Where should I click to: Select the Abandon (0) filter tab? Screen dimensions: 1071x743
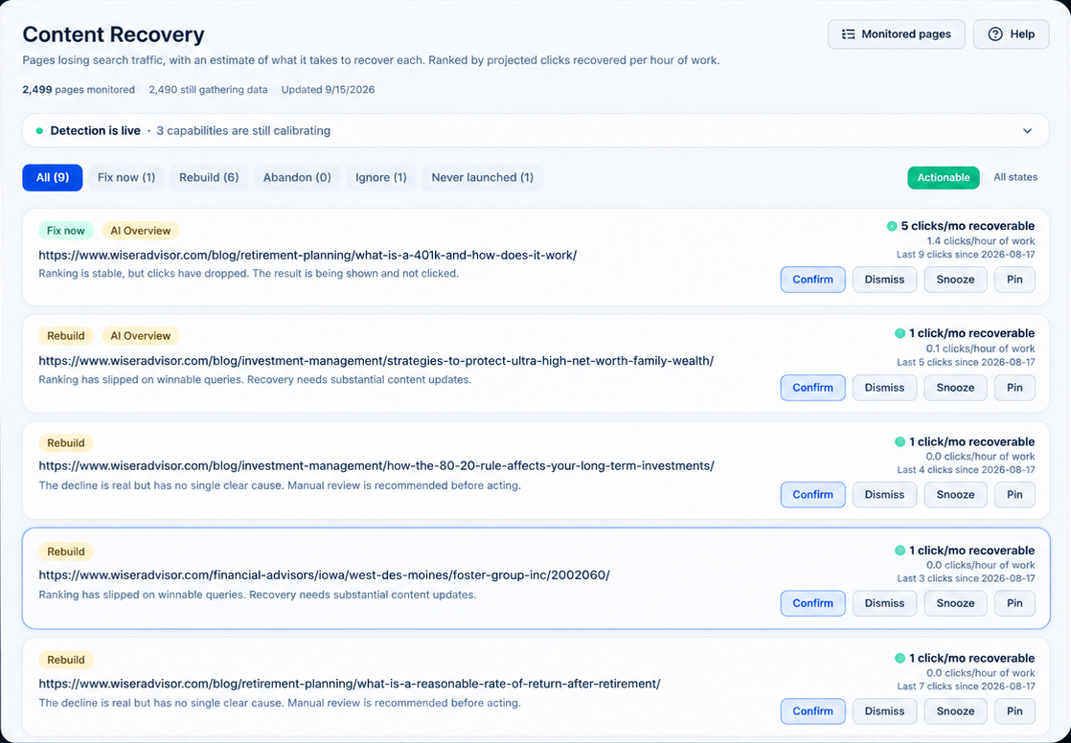pyautogui.click(x=297, y=177)
